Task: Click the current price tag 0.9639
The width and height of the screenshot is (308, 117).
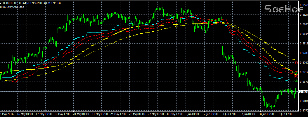Action: [304, 91]
